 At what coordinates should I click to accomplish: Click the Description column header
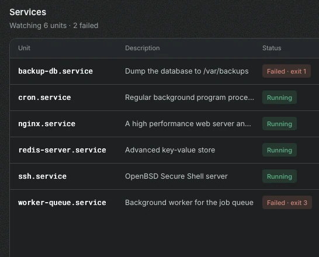[143, 48]
